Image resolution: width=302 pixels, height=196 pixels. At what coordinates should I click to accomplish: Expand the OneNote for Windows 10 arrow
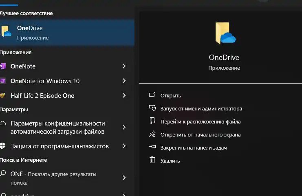(124, 81)
